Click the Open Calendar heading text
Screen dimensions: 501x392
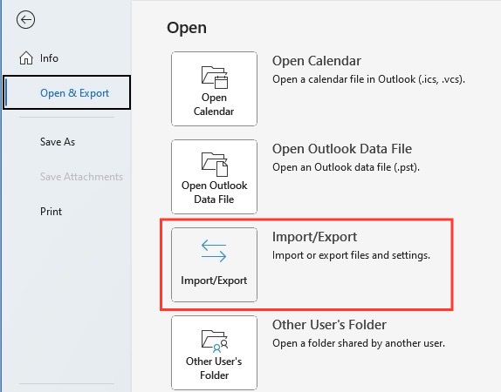(x=317, y=61)
